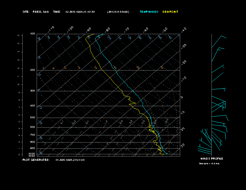Click the PLOT GENERATED: label
Screen dimensions: 246x190
click(36, 160)
